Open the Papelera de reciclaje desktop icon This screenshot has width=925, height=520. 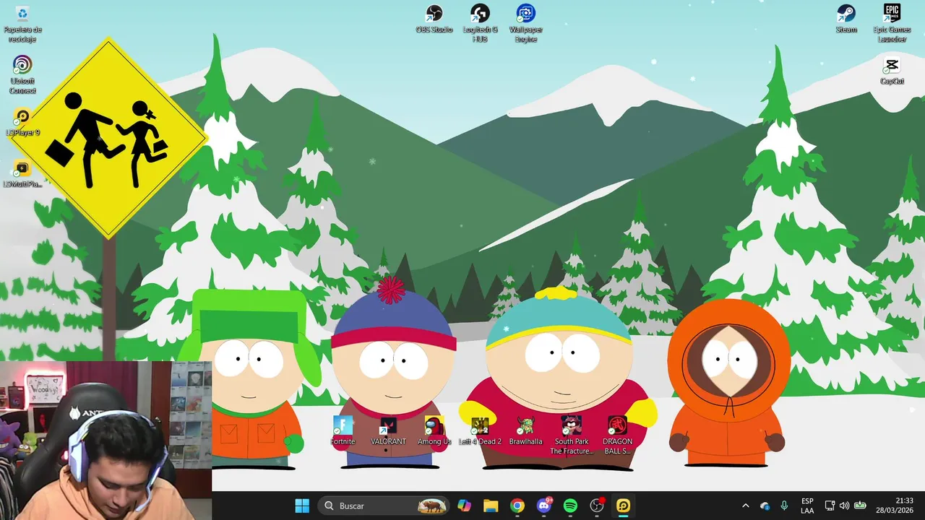point(22,23)
